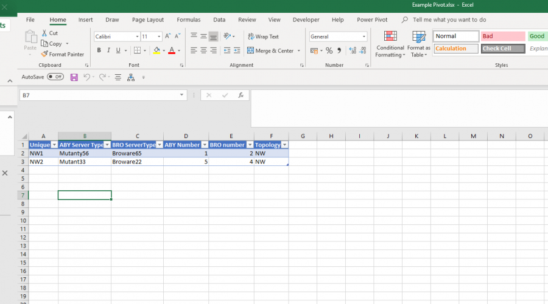Apply red font color

(x=172, y=50)
